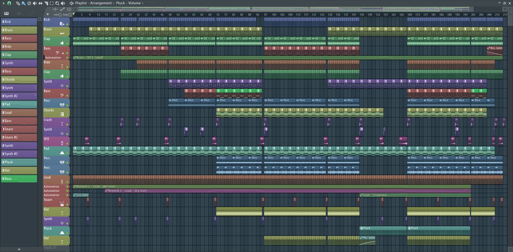Focus audio clips using waveform icon above tracks
Viewport: 513px width, 252px height.
[55, 9]
